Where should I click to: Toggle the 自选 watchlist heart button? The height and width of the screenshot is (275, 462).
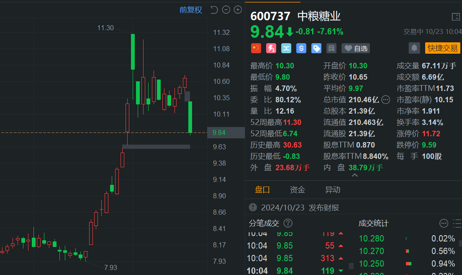(356, 48)
